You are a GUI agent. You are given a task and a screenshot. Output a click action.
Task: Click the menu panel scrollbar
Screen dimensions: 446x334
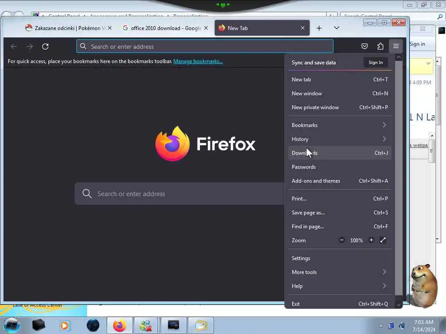pyautogui.click(x=399, y=179)
